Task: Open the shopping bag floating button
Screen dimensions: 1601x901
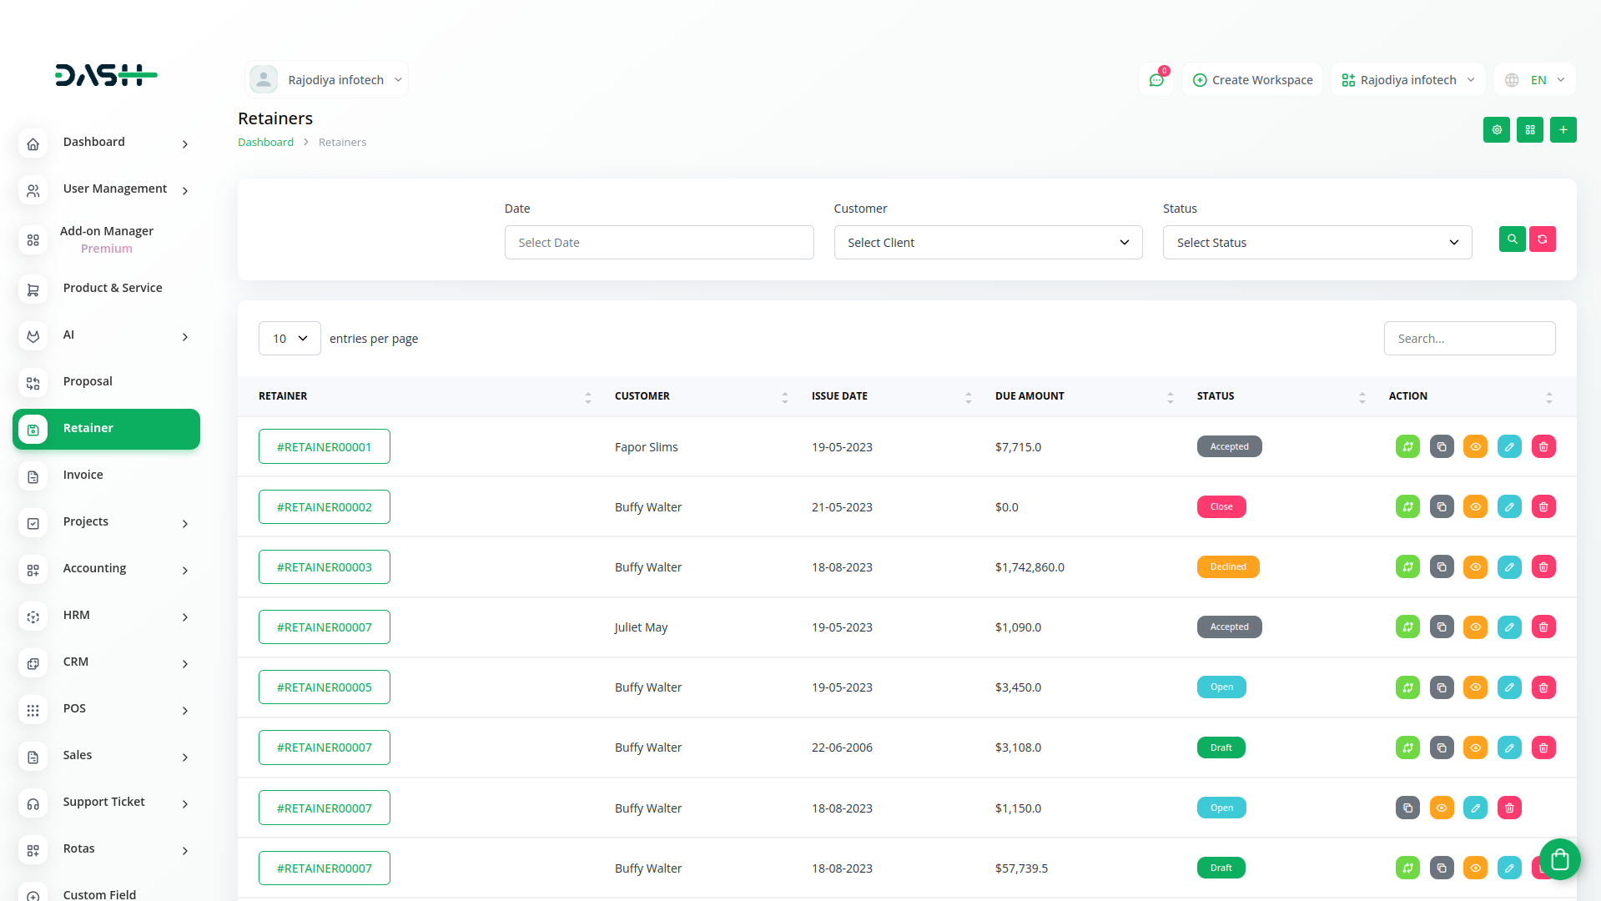Action: (x=1559, y=858)
